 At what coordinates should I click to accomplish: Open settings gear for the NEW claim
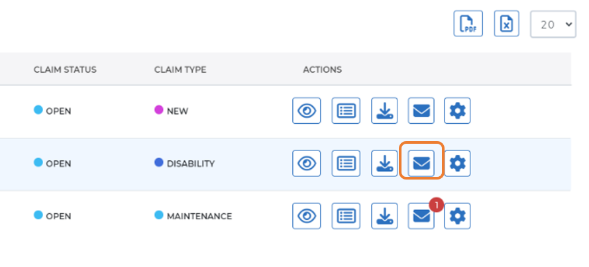tap(457, 111)
